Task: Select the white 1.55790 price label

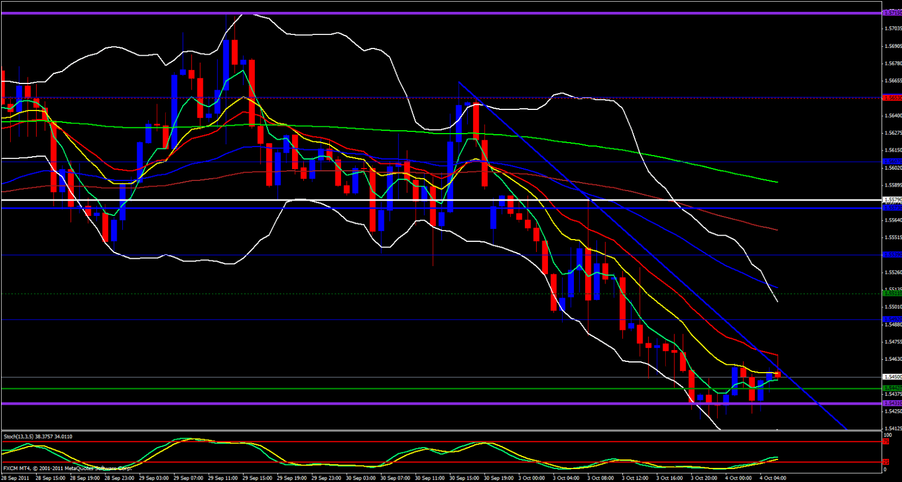Action: [892, 200]
